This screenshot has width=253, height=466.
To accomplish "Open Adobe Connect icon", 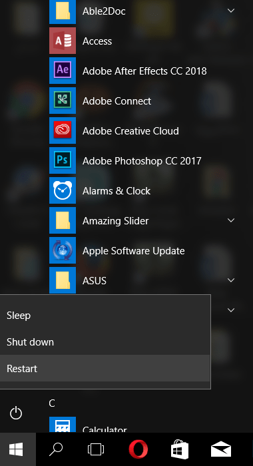I will coord(63,101).
